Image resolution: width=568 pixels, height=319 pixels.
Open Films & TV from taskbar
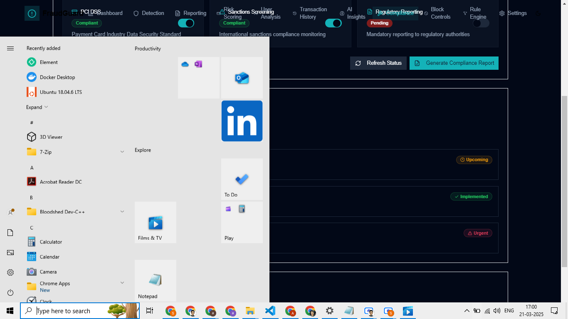(x=408, y=311)
